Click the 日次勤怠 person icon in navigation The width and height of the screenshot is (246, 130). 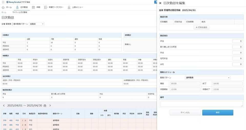click(x=17, y=7)
